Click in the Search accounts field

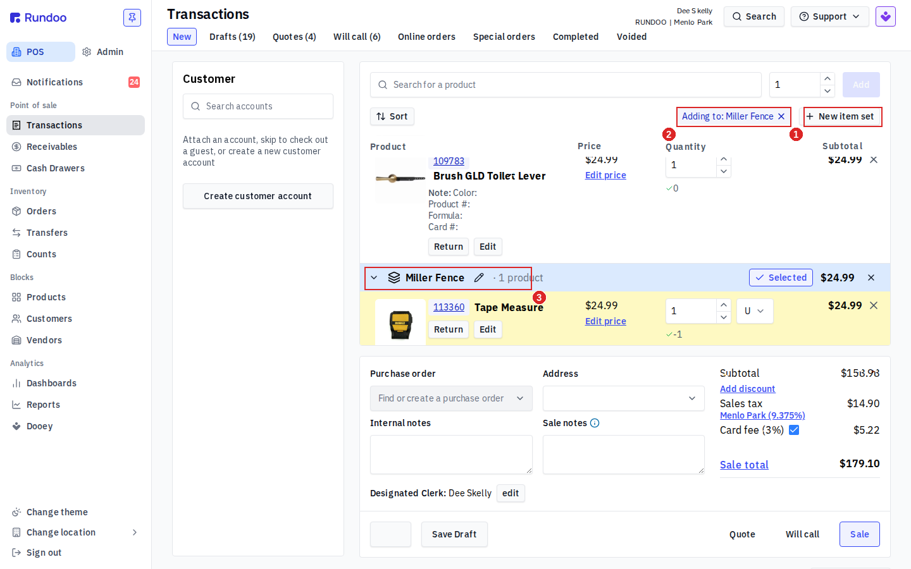258,106
